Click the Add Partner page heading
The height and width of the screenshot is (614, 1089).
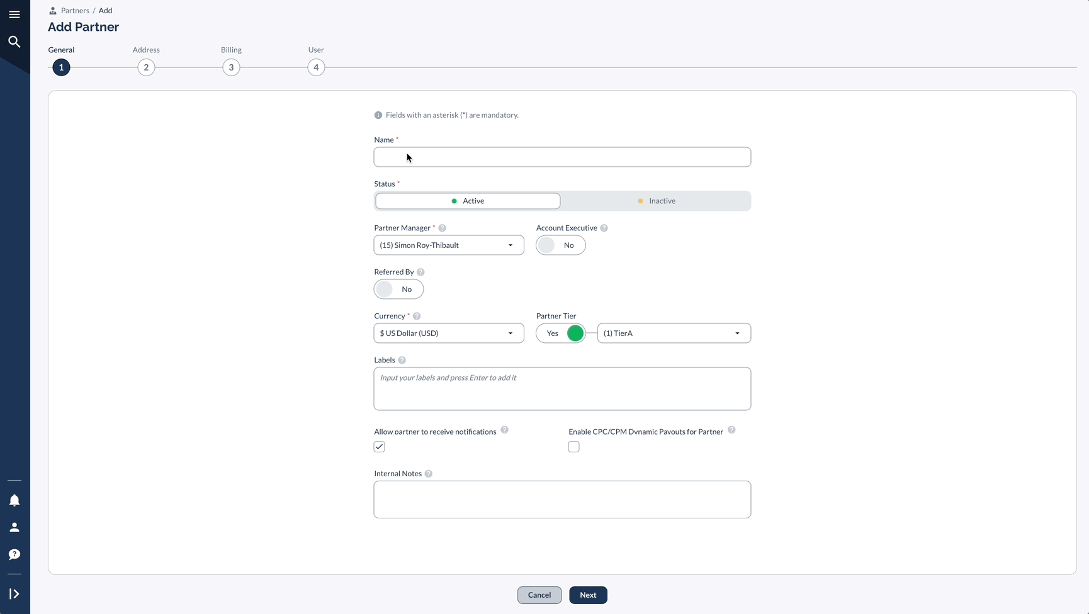coord(83,27)
